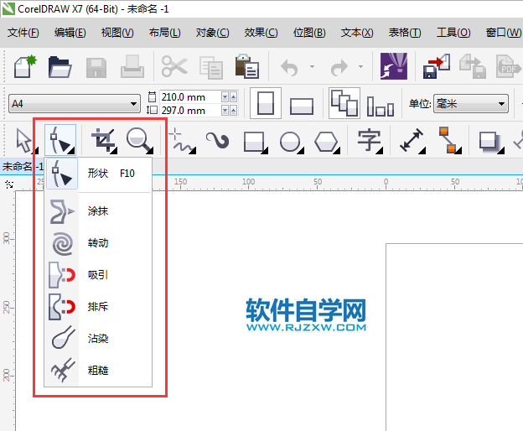
Task: Choose 转动 twirl tool from flyout
Action: pos(98,243)
